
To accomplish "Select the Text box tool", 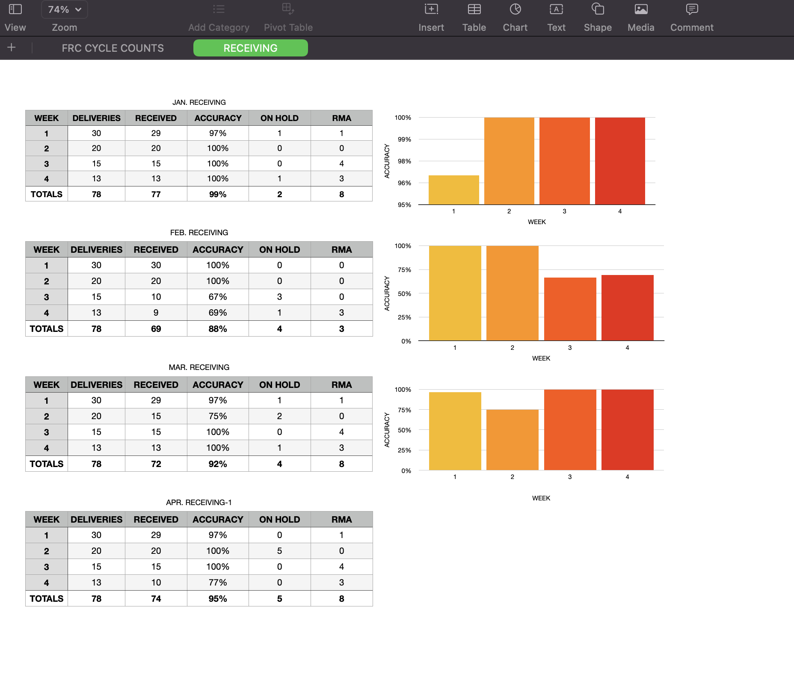I will (x=556, y=17).
